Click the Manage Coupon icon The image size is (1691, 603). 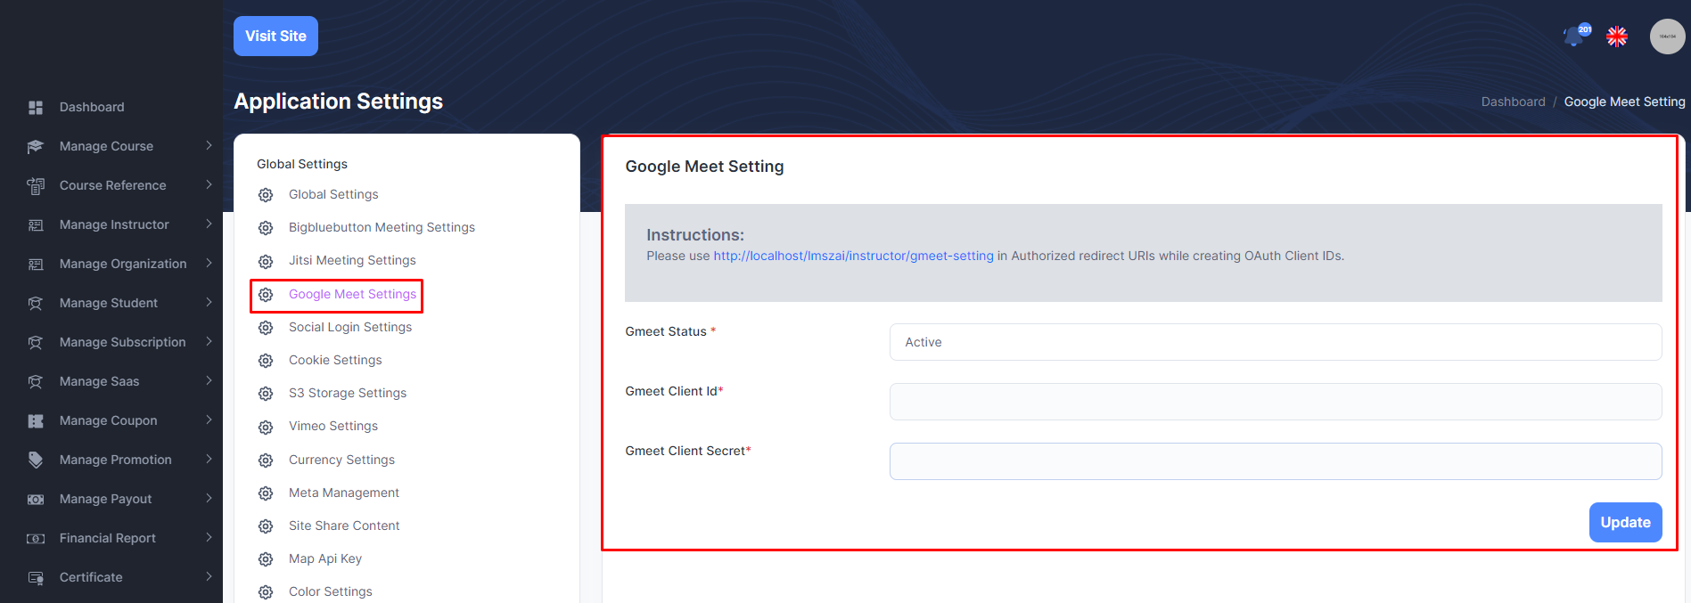tap(36, 420)
